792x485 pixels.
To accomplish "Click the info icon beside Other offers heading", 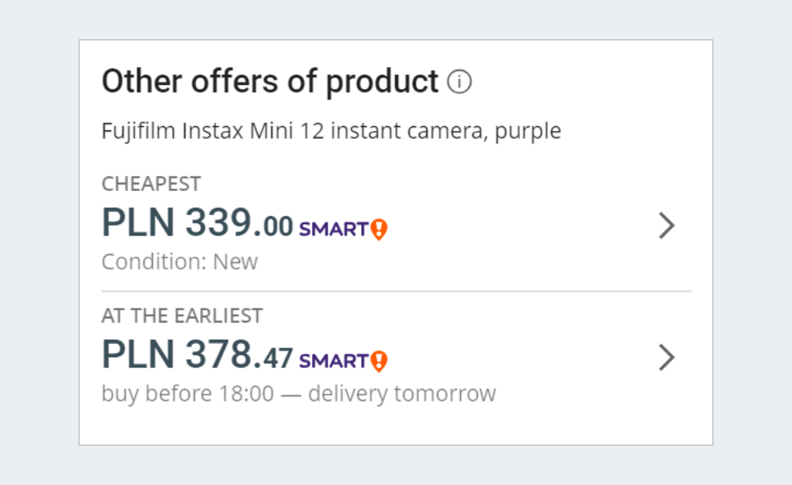I will coord(459,82).
